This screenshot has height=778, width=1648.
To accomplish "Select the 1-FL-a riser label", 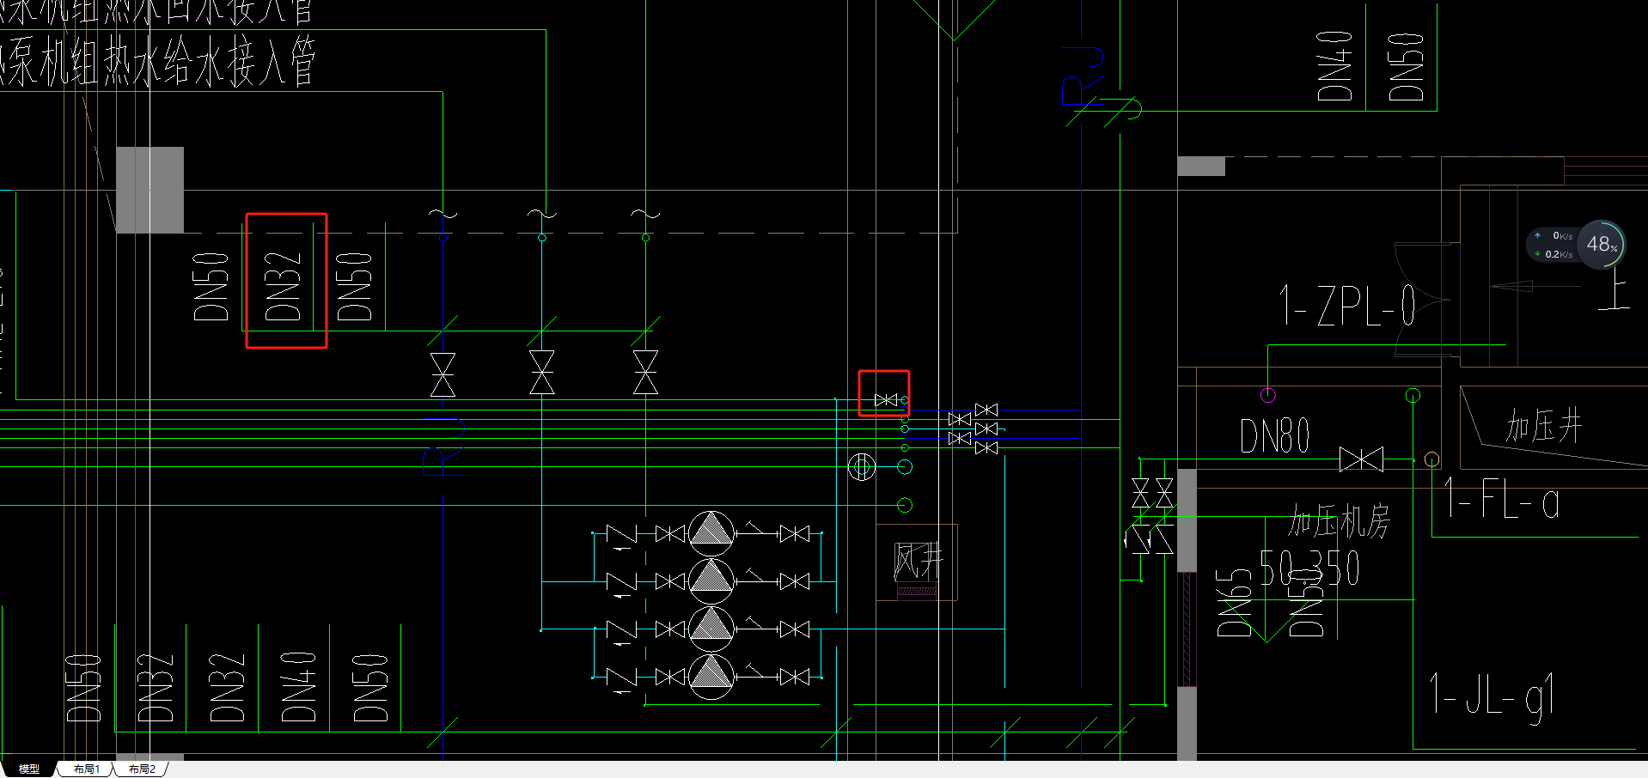I will click(1501, 499).
